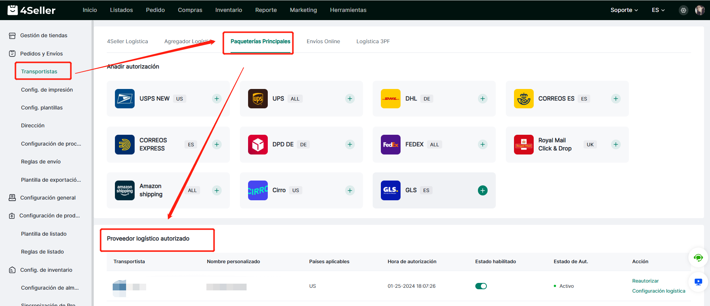Open the blue video tutorial widget
The image size is (710, 306).
click(x=698, y=282)
